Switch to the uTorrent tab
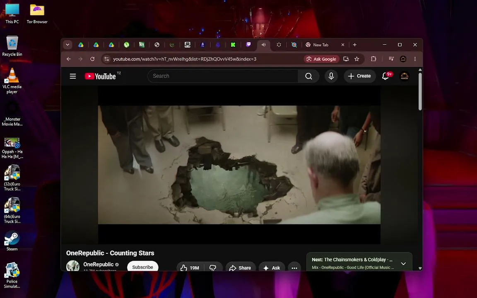Screen dimensions: 477x298 tap(127, 45)
